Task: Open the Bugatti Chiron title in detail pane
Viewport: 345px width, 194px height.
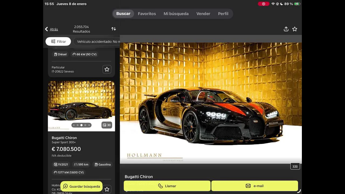Action: pyautogui.click(x=139, y=177)
